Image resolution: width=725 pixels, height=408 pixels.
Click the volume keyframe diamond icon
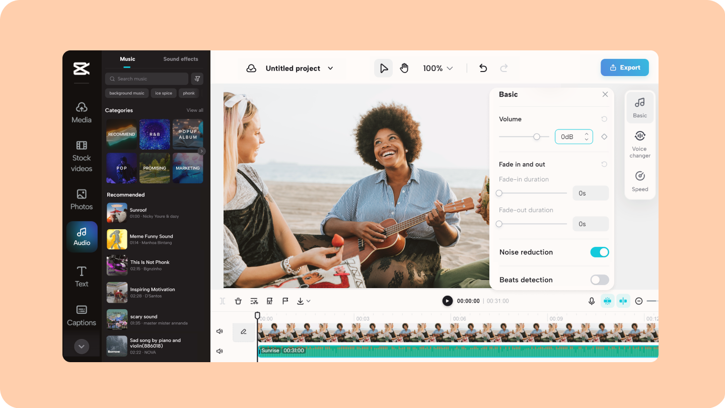point(604,137)
